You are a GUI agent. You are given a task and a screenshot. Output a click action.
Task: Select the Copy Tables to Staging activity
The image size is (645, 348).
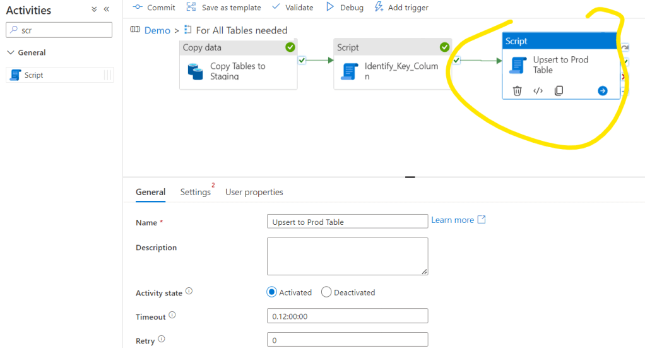coord(238,71)
